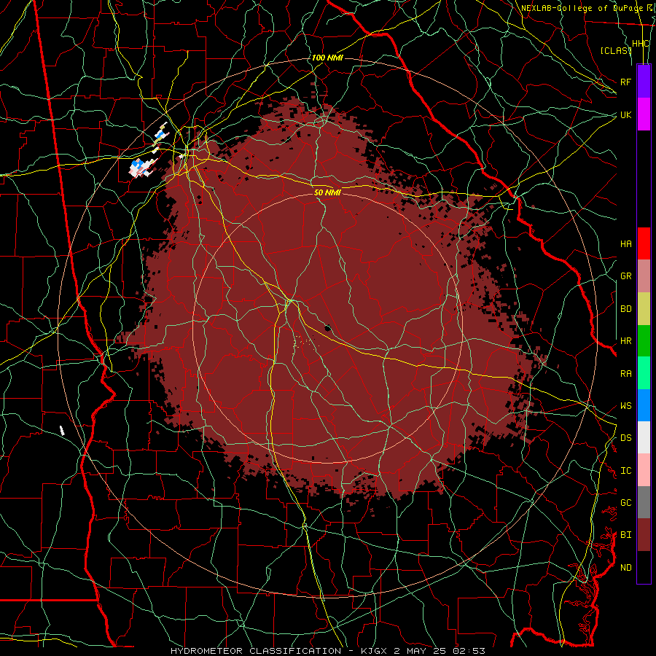Click the small white echo near western border
This screenshot has height=656, width=656.
point(63,431)
